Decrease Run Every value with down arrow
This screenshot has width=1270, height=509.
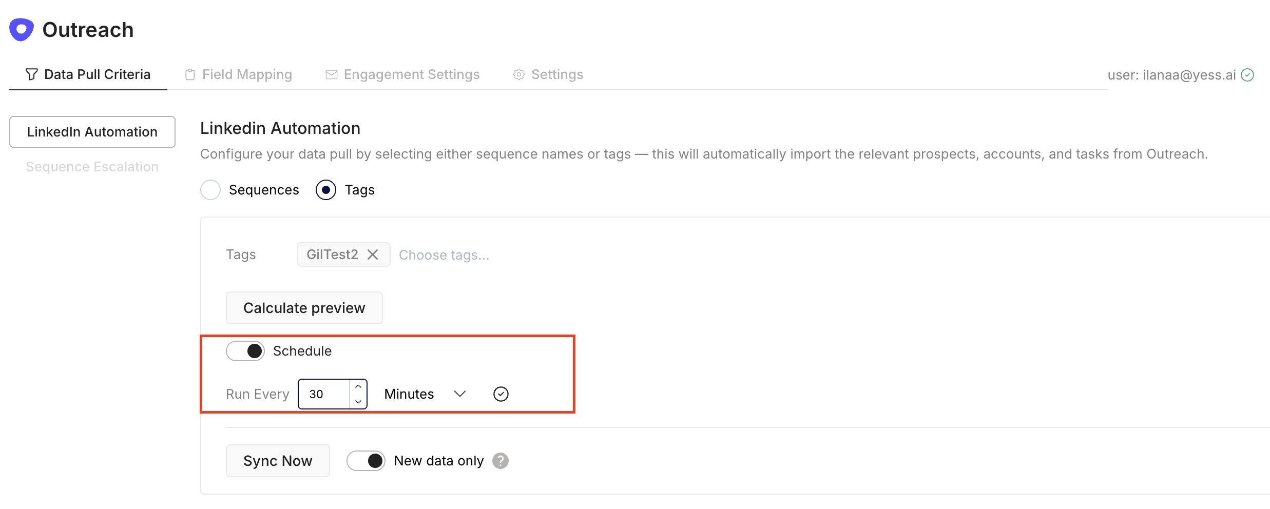point(358,401)
